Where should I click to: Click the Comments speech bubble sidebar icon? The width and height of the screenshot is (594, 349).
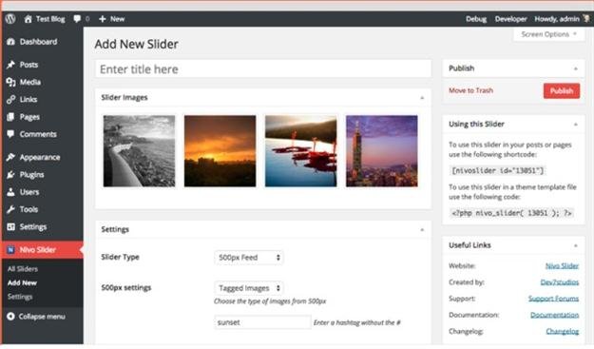click(10, 134)
